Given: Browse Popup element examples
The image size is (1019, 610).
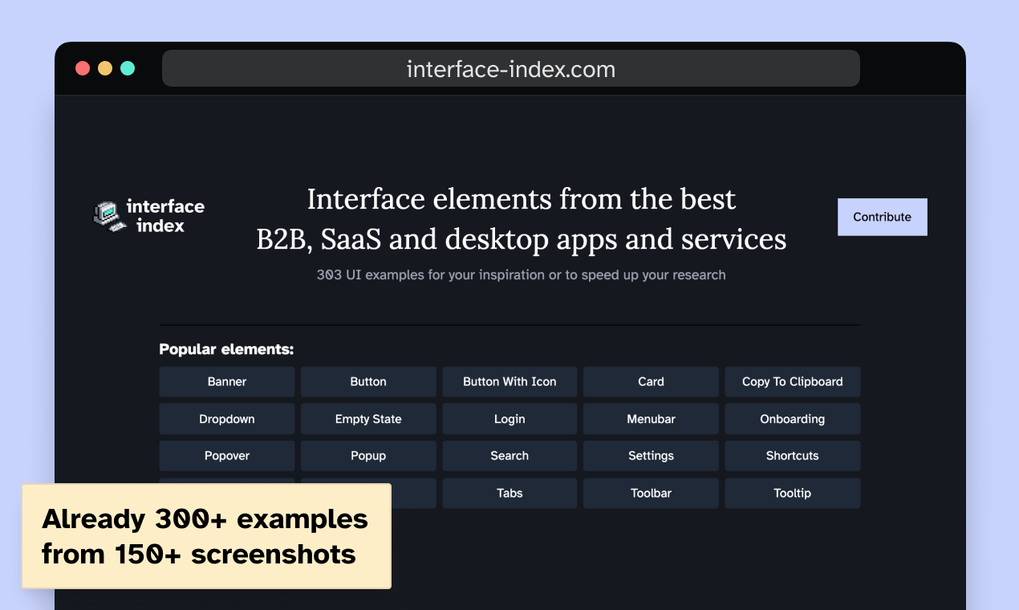Looking at the screenshot, I should pyautogui.click(x=368, y=455).
